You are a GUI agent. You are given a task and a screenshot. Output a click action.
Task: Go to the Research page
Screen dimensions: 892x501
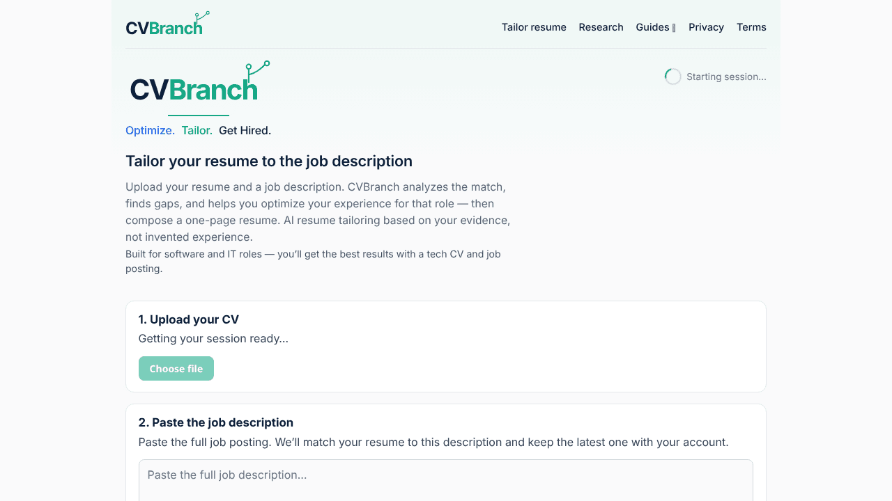(601, 27)
